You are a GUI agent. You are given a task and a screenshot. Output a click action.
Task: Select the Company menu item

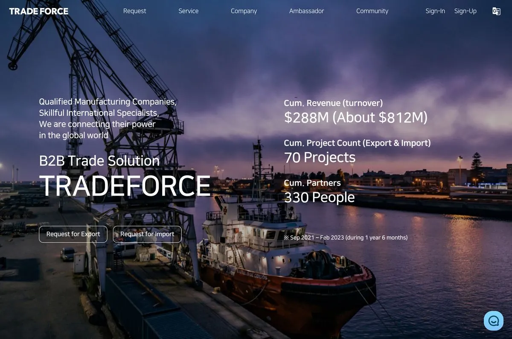[244, 11]
